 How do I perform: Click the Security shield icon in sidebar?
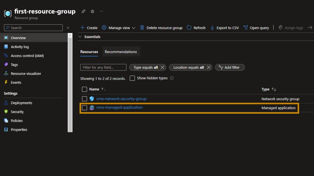(6, 112)
